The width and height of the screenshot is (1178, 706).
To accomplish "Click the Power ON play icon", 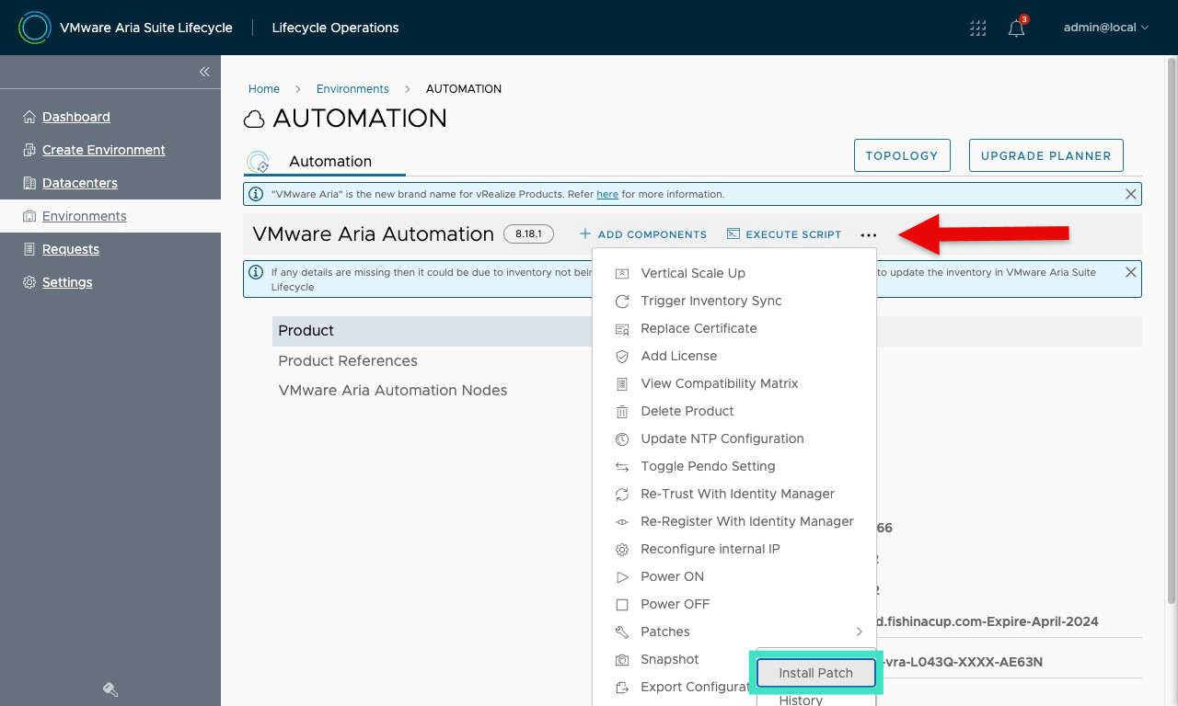I will click(x=622, y=576).
